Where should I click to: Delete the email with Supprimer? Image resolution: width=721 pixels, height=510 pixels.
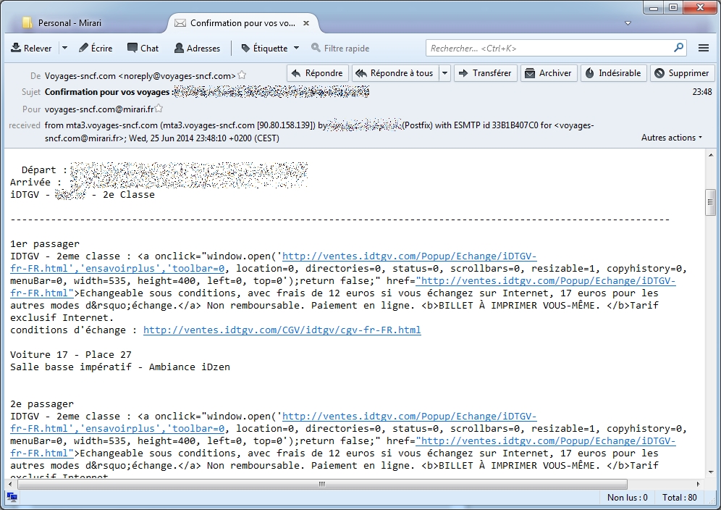[x=681, y=73]
